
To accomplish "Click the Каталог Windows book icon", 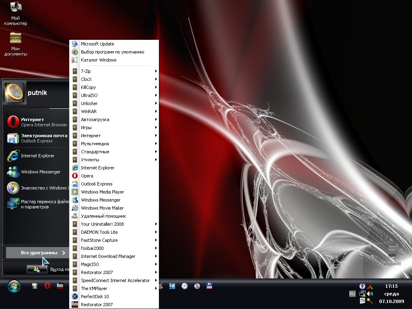I will 75,60.
